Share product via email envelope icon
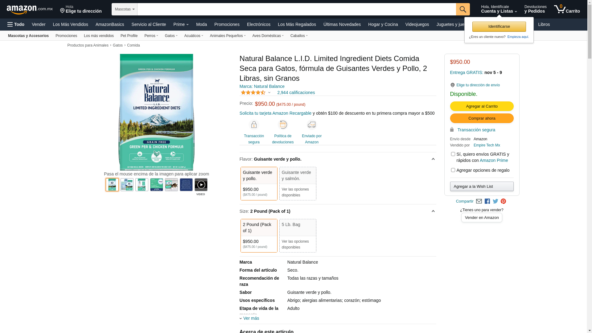The height and width of the screenshot is (333, 592). (479, 201)
